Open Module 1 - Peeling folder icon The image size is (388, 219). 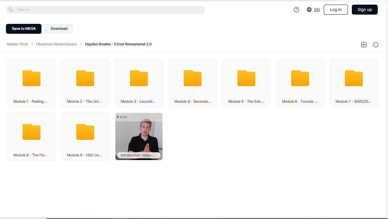(32, 78)
